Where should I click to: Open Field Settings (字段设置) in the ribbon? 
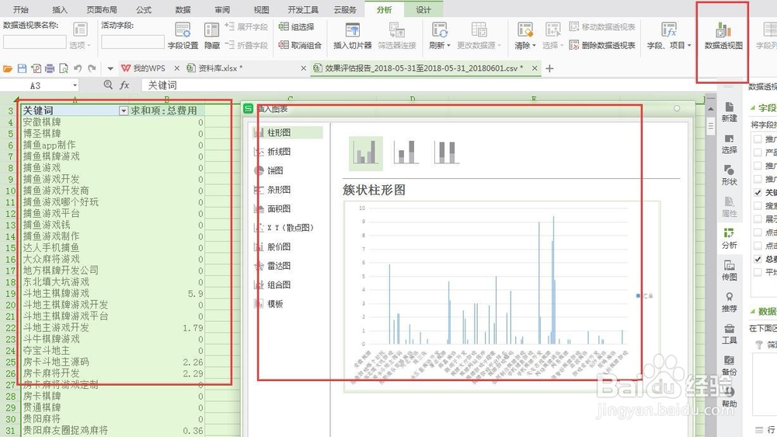183,36
